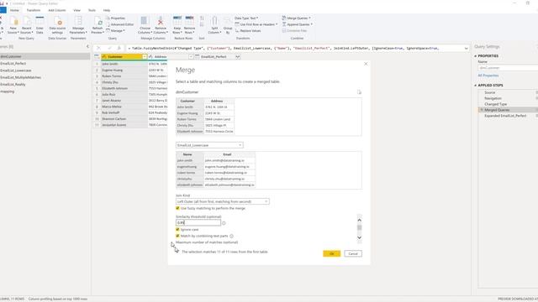The height and width of the screenshot is (302, 538).
Task: Click the Remove Columns icon
Action: click(161, 21)
